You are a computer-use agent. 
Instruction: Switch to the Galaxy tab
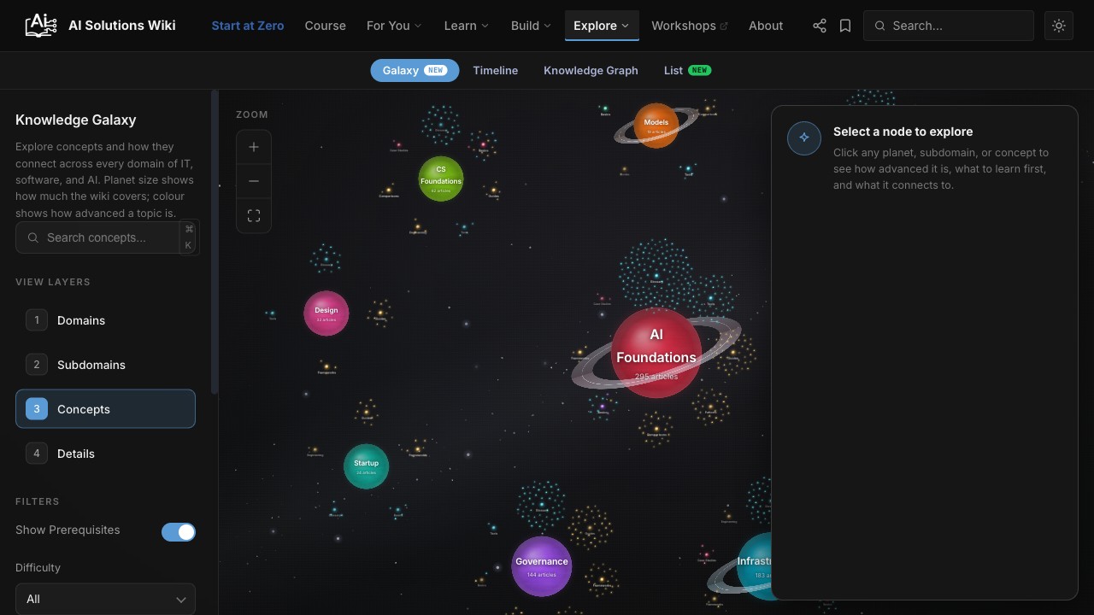pyautogui.click(x=415, y=71)
